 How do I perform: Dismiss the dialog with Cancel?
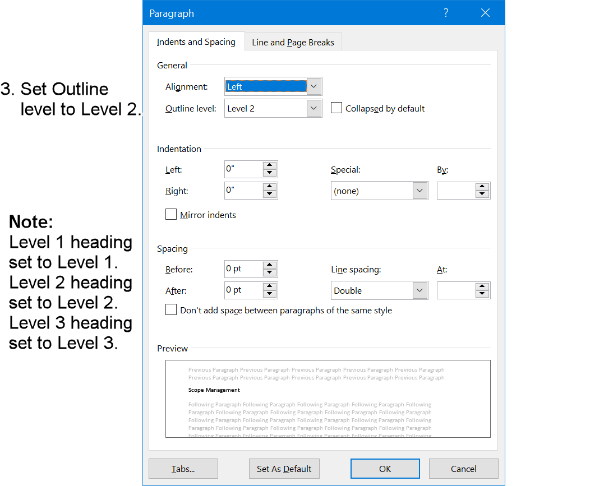click(463, 469)
